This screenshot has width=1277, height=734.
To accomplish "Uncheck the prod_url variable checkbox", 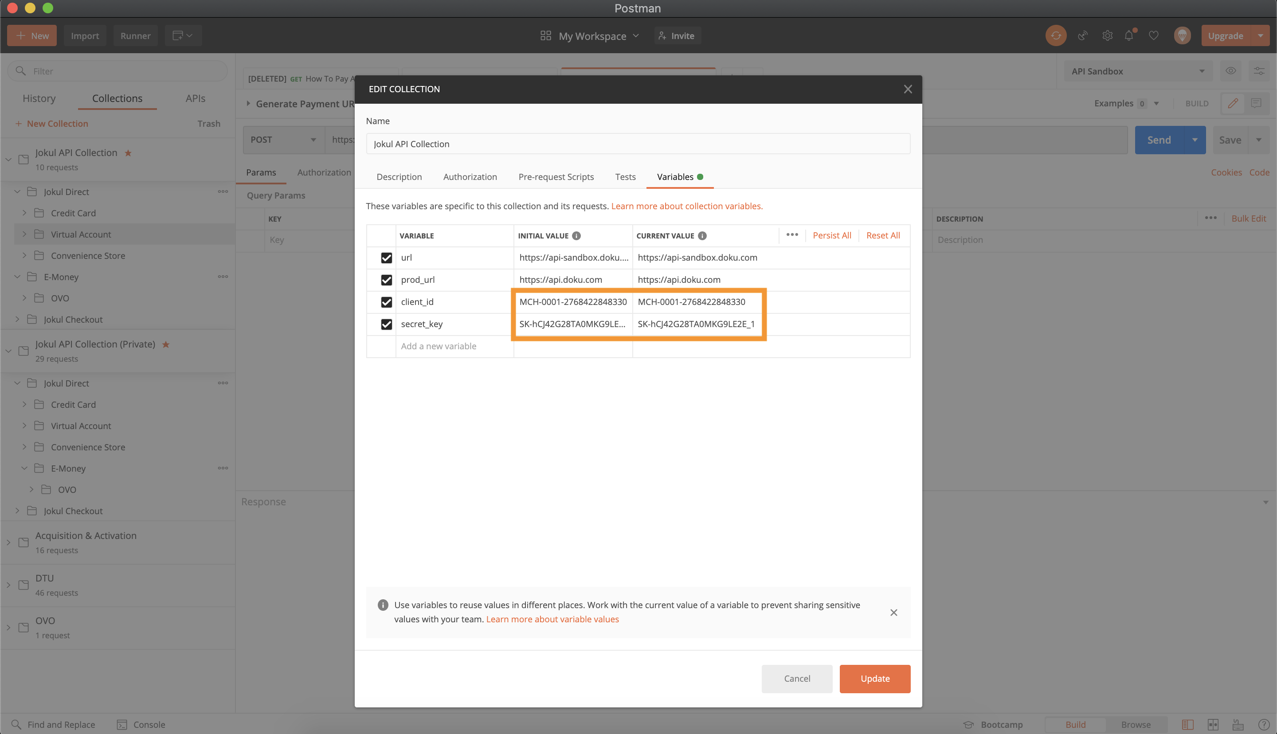I will tap(386, 280).
